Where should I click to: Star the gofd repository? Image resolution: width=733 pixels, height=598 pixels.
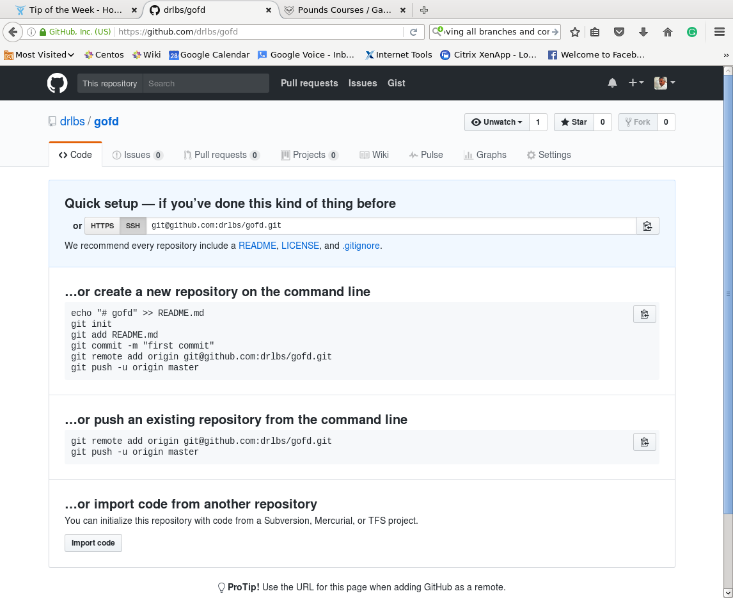(x=574, y=122)
